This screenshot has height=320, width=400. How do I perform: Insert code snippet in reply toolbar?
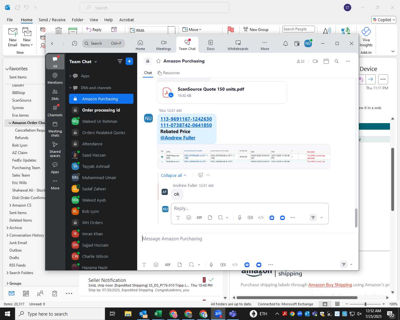point(261,217)
